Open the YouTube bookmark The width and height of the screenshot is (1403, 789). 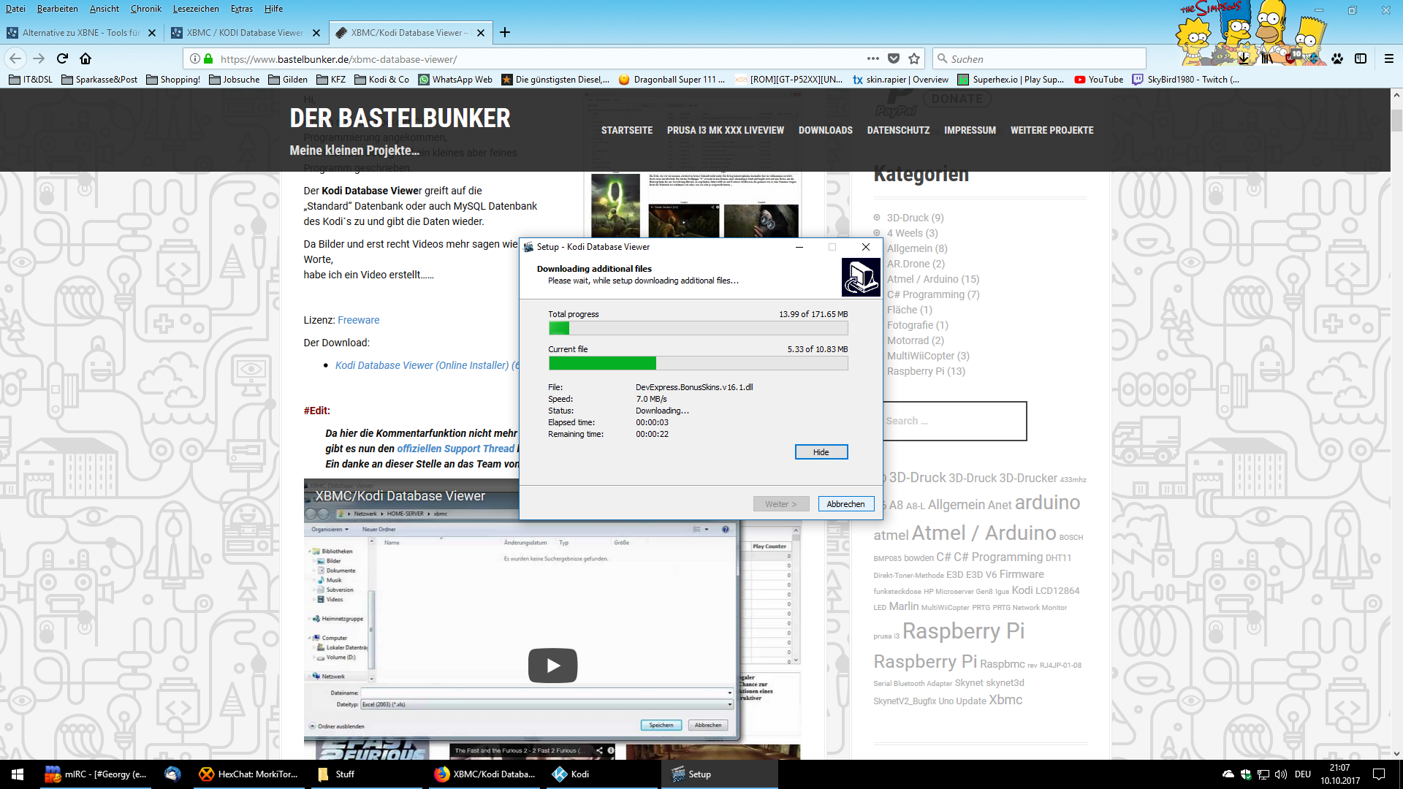[1098, 80]
